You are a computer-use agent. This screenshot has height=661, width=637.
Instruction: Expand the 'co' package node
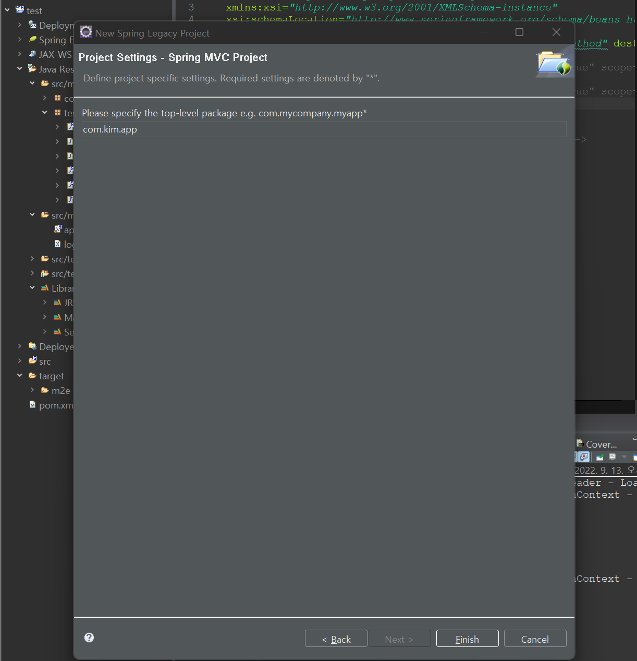coord(45,98)
